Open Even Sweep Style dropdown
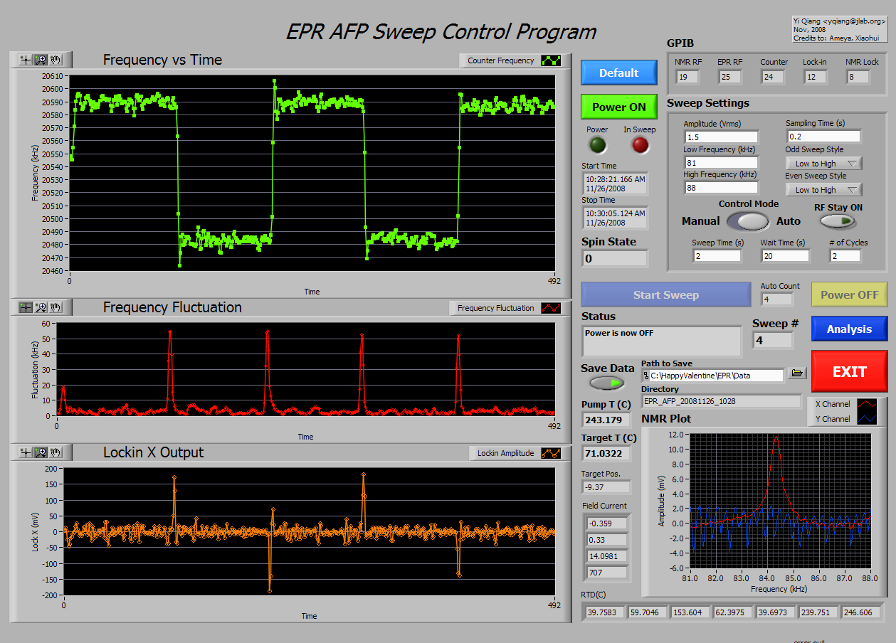Viewport: 896px width, 643px height. pyautogui.click(x=823, y=190)
